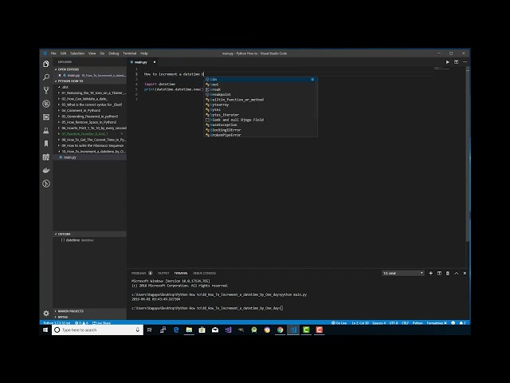510x383 pixels.
Task: Open the Edit menu
Action: (x=63, y=53)
